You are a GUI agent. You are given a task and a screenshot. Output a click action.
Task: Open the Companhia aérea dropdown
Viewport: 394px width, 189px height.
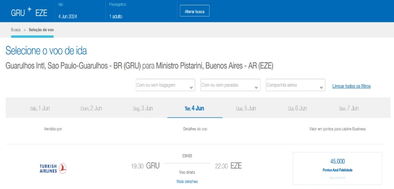pyautogui.click(x=295, y=85)
